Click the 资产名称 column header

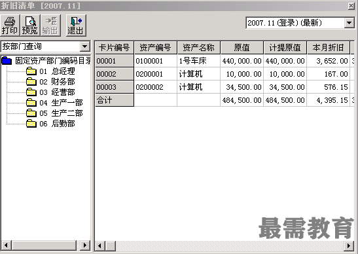click(x=199, y=48)
